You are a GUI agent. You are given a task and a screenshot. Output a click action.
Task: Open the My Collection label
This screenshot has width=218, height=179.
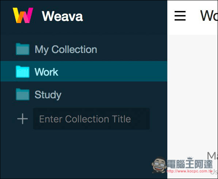tap(66, 50)
